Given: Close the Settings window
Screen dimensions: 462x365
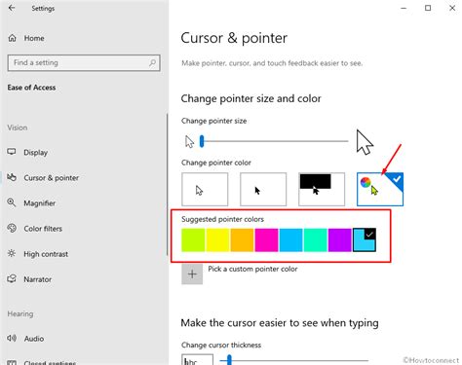Looking at the screenshot, I should tap(452, 8).
